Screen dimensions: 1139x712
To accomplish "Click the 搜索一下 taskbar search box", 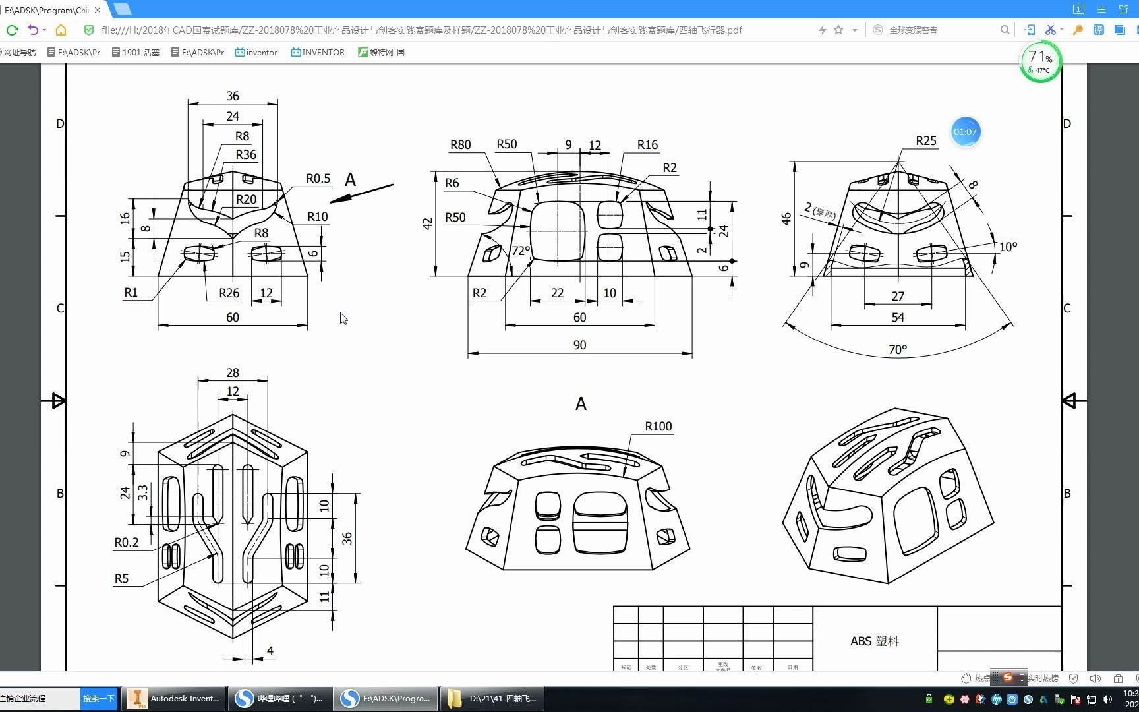I will (98, 698).
